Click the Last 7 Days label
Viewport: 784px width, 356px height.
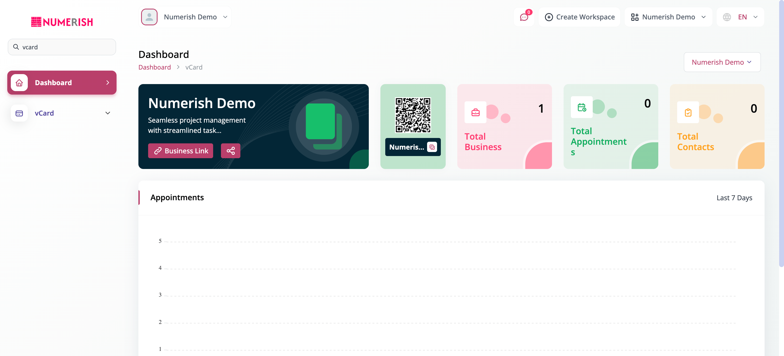tap(734, 198)
